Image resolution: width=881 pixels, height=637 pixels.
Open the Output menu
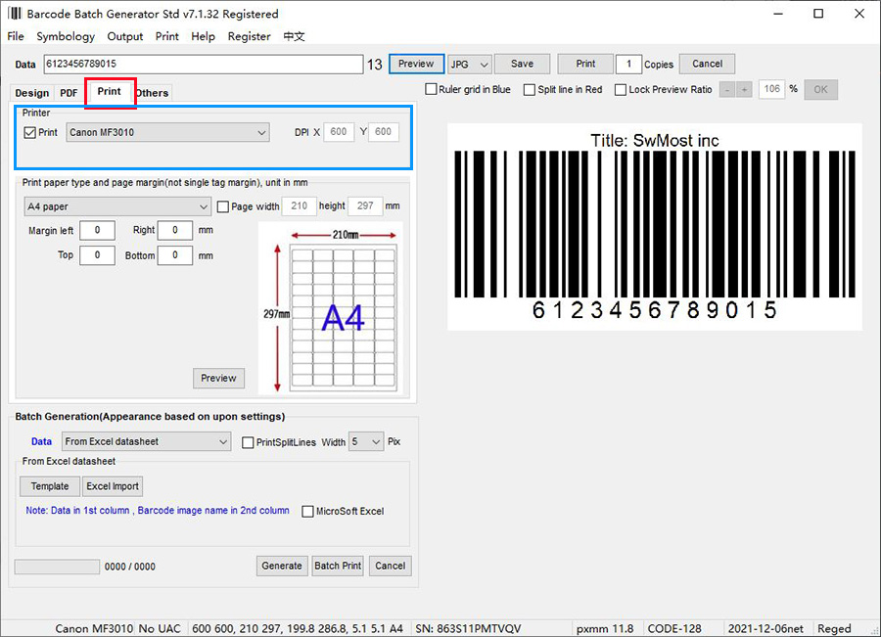point(124,36)
